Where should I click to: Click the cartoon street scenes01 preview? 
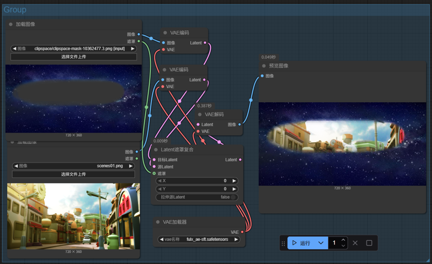point(74,216)
